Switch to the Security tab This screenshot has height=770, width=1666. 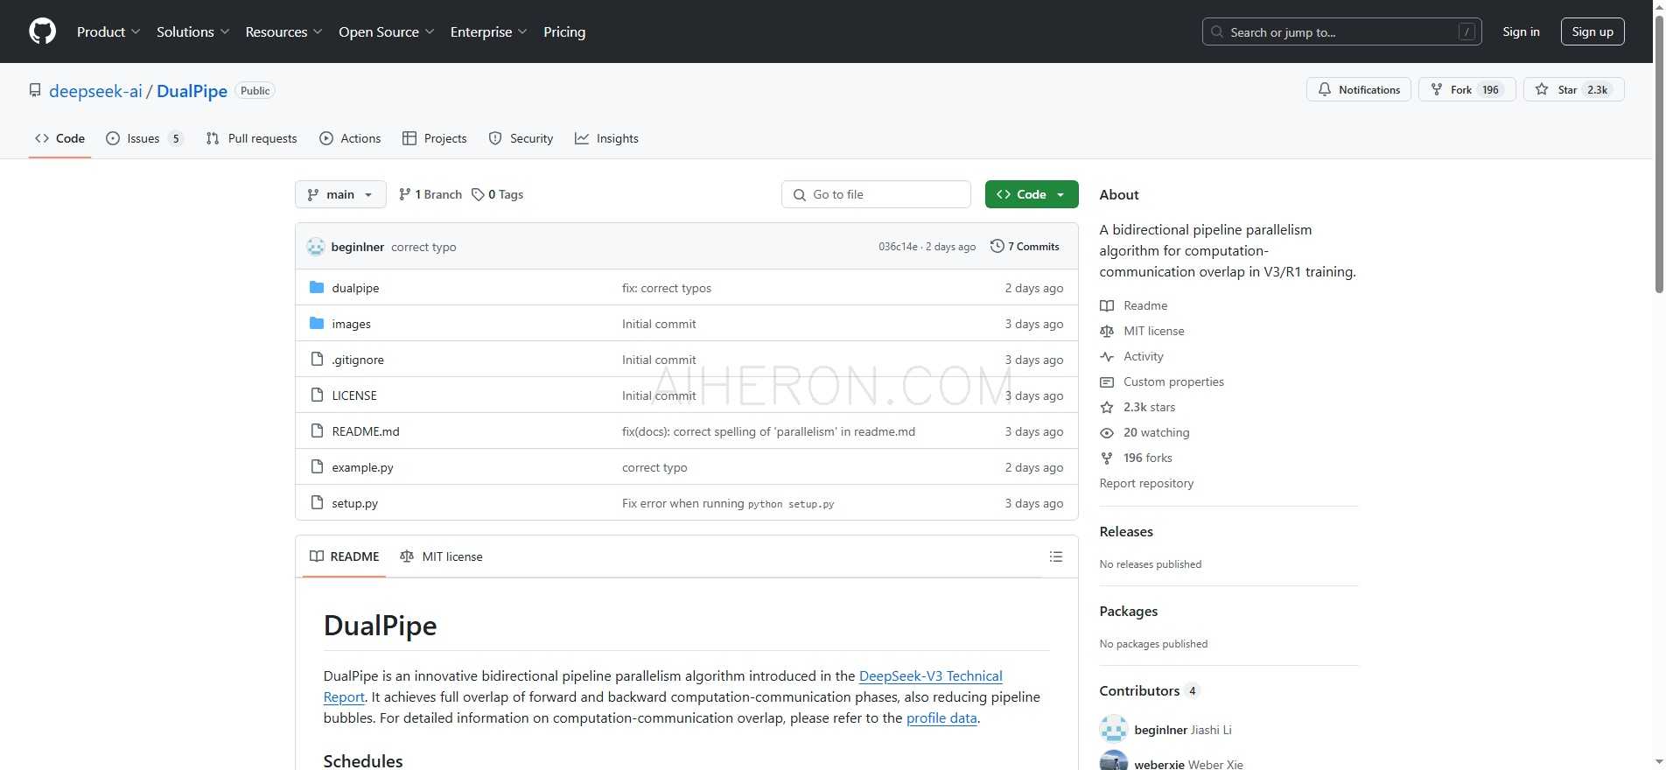pyautogui.click(x=521, y=138)
